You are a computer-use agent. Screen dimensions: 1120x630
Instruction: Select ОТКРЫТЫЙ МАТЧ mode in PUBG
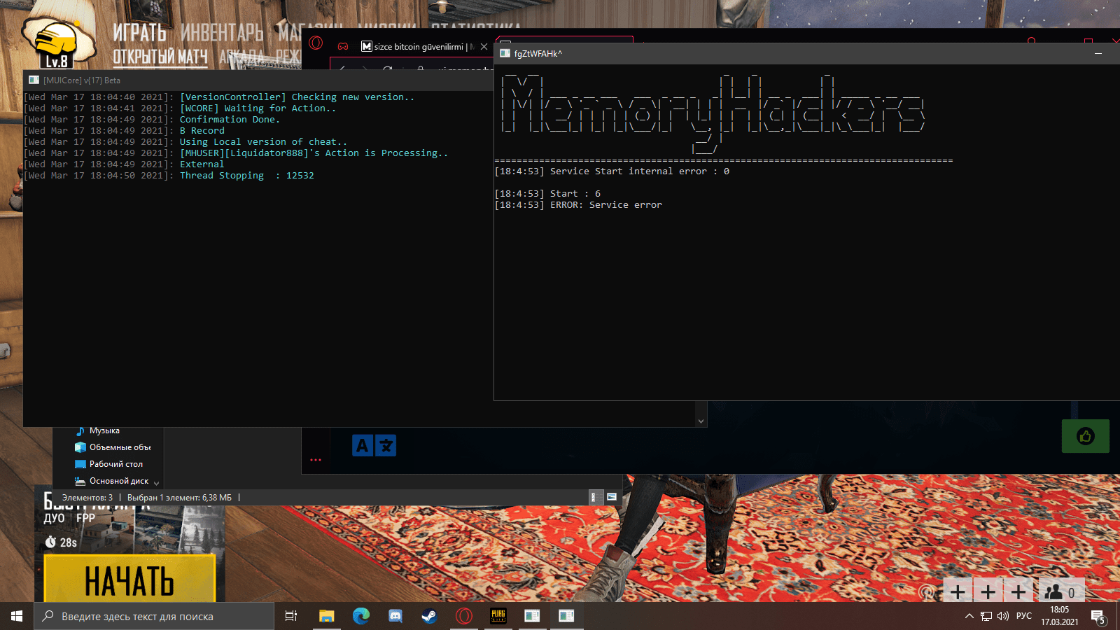point(160,57)
